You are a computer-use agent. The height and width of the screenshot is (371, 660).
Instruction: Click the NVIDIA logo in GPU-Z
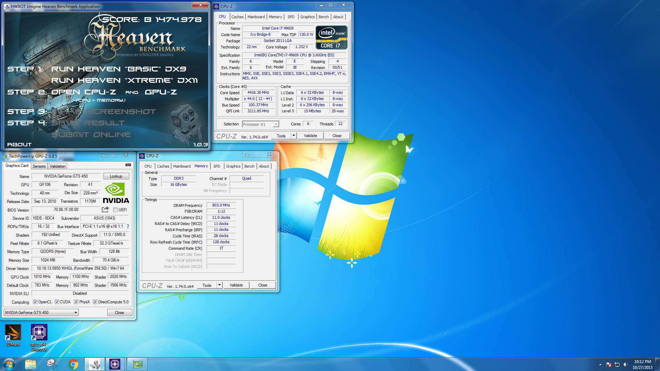tap(116, 193)
